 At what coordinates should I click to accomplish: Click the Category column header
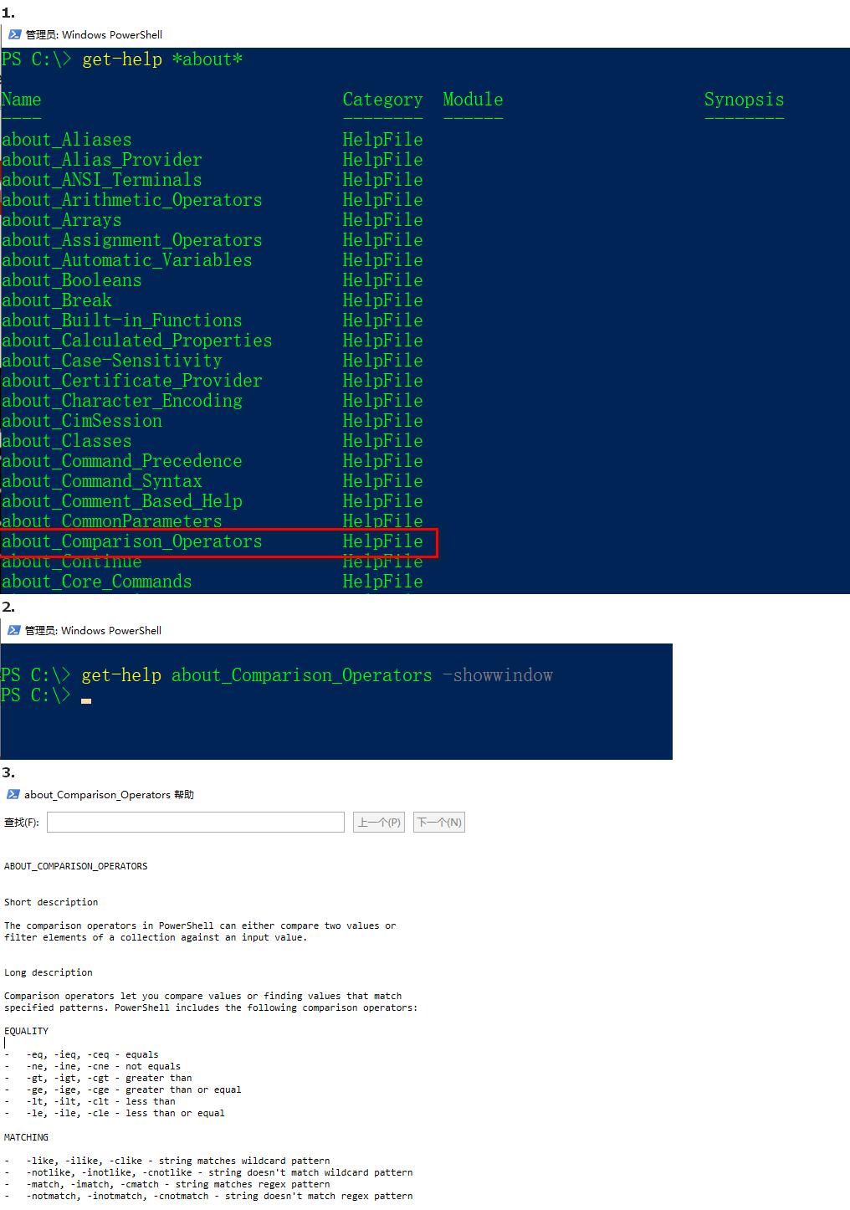(382, 100)
